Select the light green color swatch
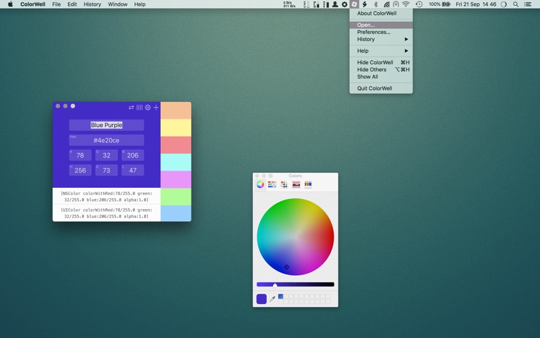This screenshot has width=540, height=338. [x=176, y=197]
